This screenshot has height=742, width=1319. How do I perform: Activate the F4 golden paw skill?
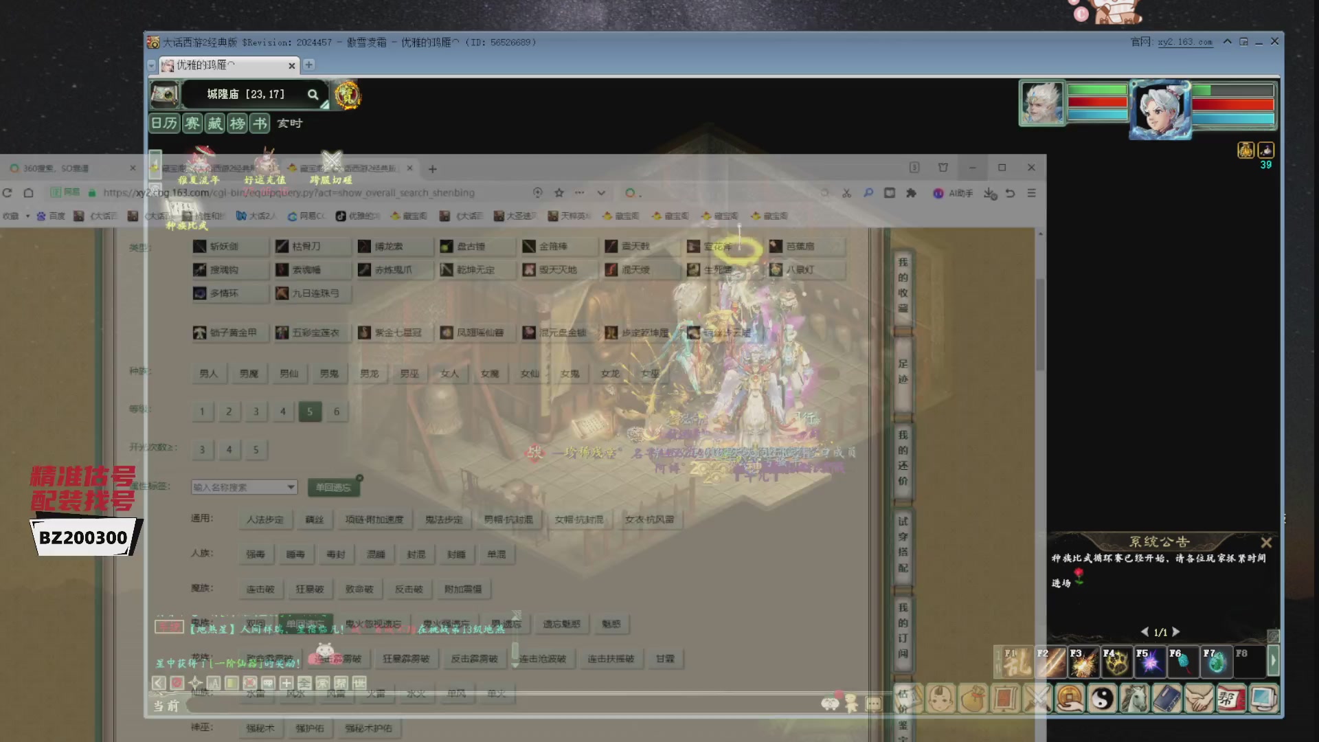[1116, 662]
